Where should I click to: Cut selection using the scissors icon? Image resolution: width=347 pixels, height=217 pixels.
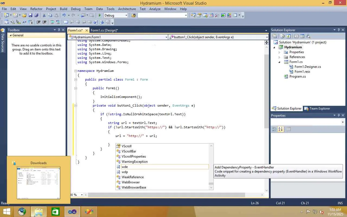coord(44,15)
